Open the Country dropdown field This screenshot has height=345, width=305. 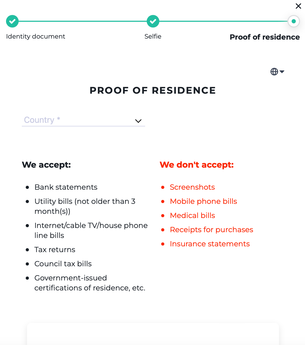79,120
